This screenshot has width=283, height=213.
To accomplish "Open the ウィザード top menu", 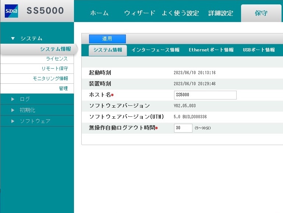I will [x=139, y=13].
